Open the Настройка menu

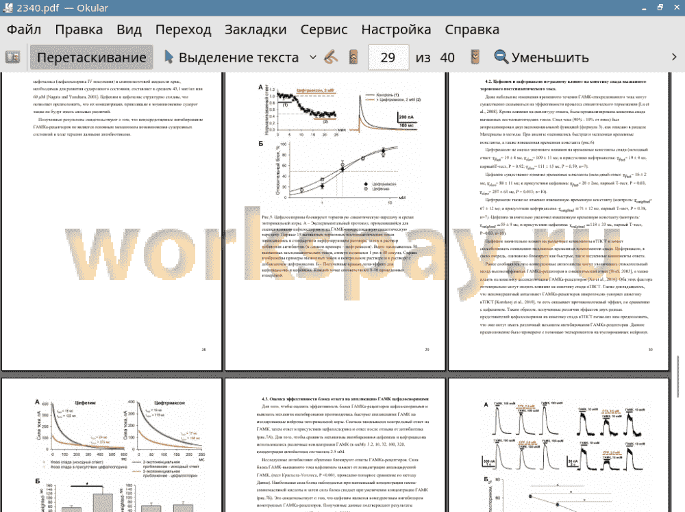[x=396, y=29]
